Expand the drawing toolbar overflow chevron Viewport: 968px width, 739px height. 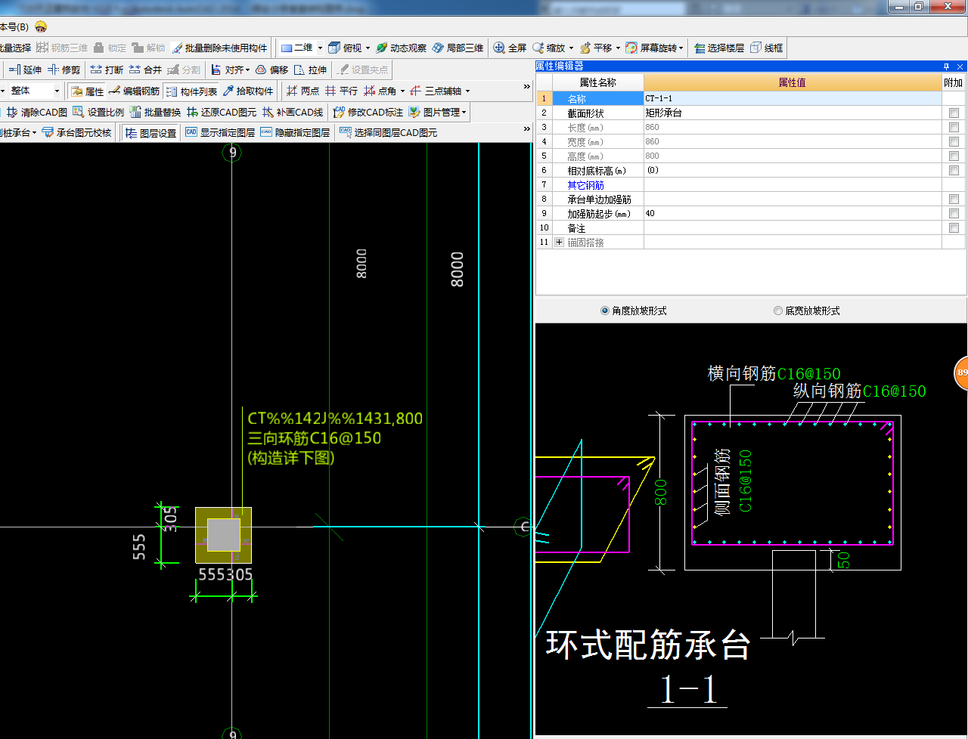pyautogui.click(x=527, y=87)
